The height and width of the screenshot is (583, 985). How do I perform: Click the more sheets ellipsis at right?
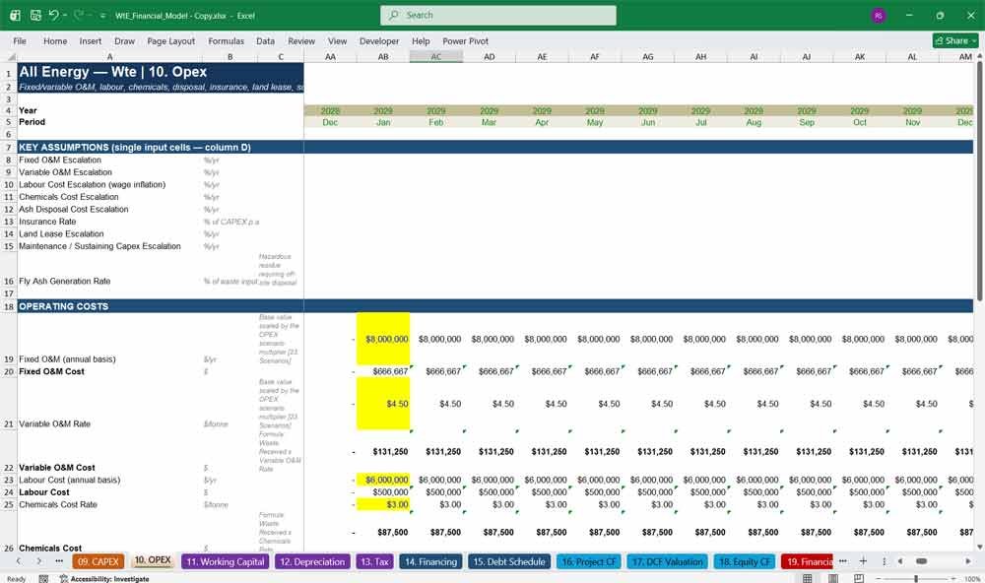point(843,561)
